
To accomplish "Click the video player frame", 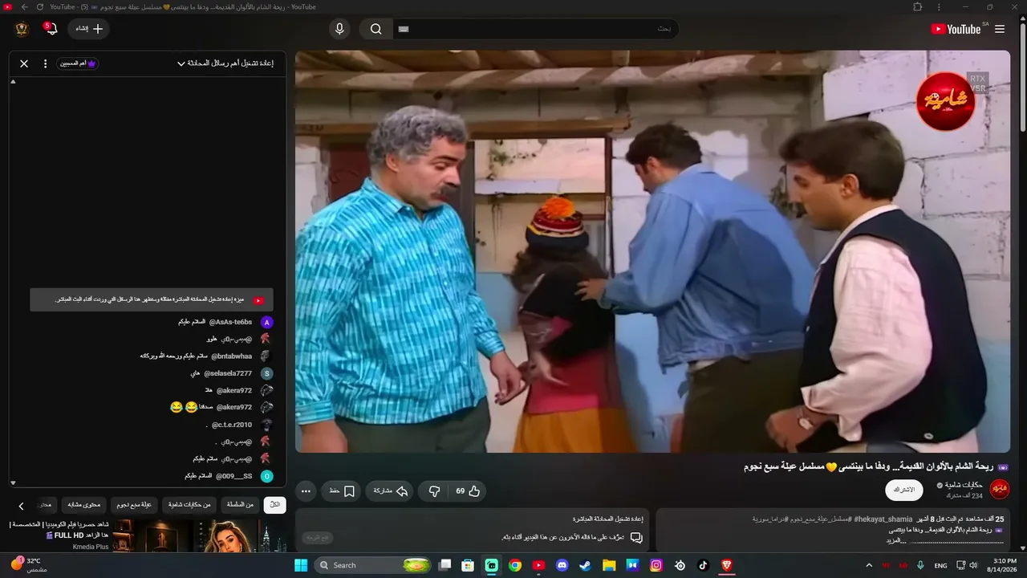I will click(x=652, y=251).
